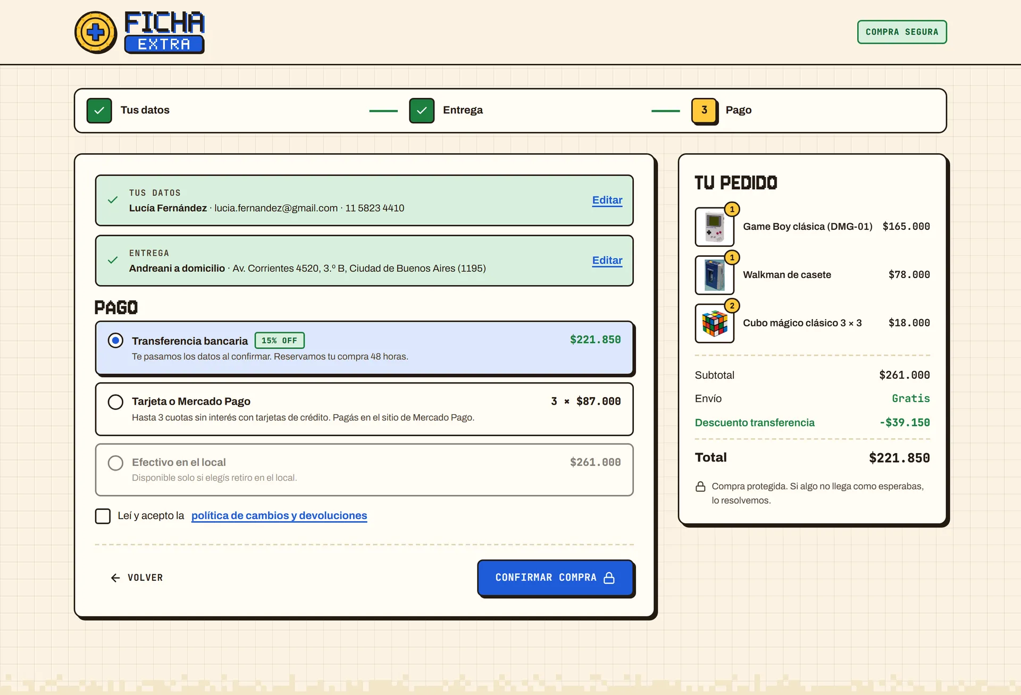Viewport: 1021px width, 695px height.
Task: Click the lock icon next to Compra protegida
Action: (700, 487)
